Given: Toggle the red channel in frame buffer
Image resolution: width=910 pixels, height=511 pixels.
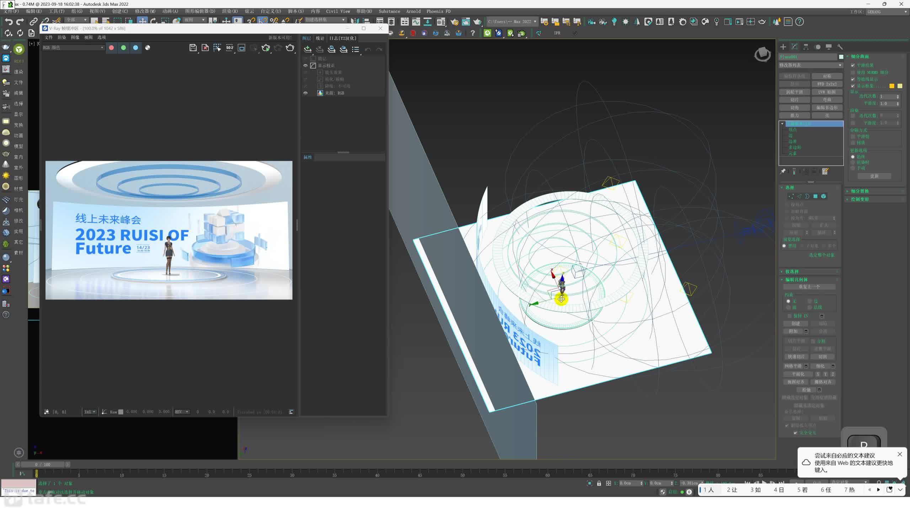Looking at the screenshot, I should tap(111, 48).
